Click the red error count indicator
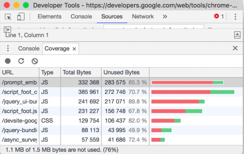Viewport: 244px width, 154px height. point(219,16)
